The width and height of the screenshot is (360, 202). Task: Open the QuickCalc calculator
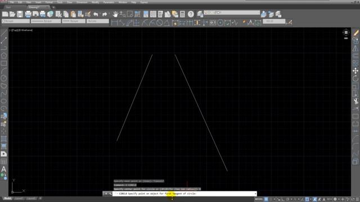click(x=182, y=14)
